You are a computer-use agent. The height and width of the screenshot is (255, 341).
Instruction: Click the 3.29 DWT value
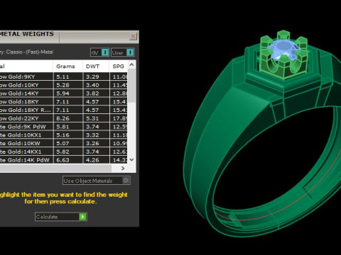click(92, 76)
